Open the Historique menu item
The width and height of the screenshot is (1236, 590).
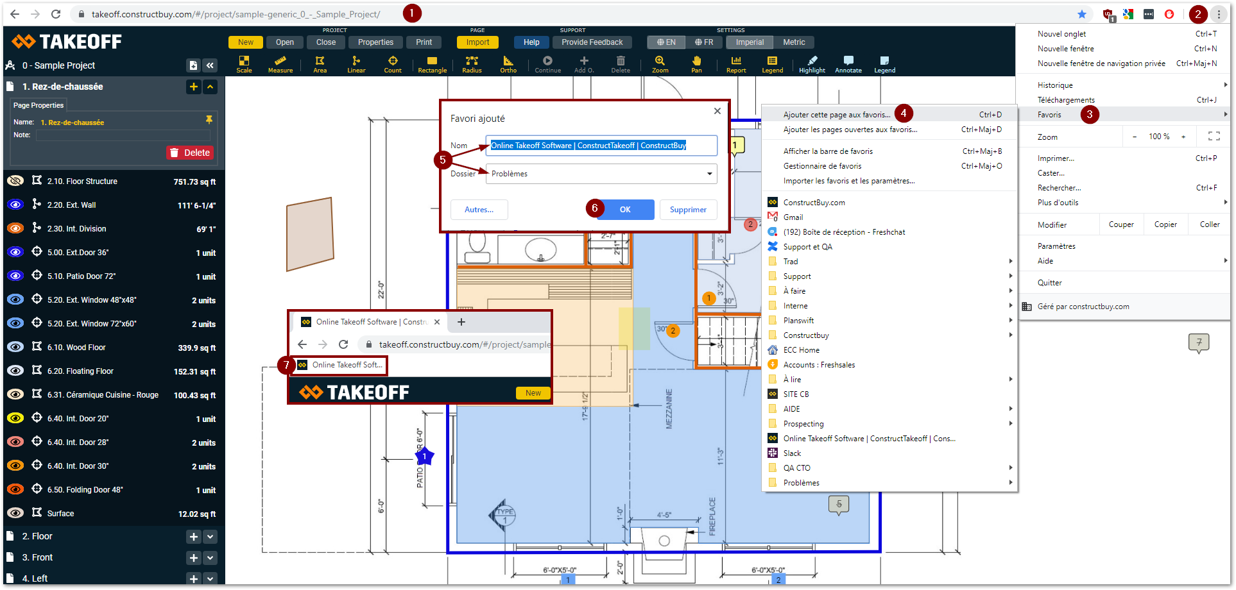pyautogui.click(x=1055, y=85)
